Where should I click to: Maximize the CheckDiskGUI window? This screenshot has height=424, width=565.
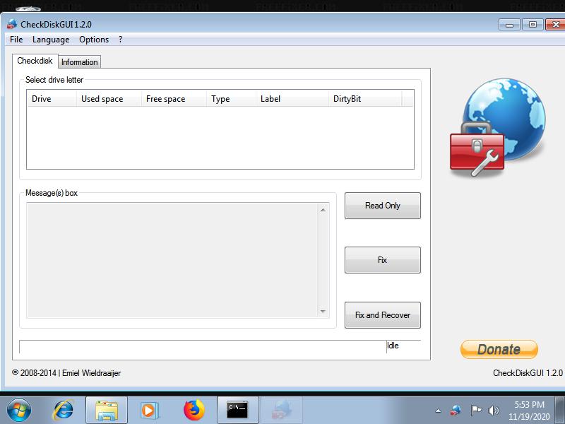(x=533, y=25)
